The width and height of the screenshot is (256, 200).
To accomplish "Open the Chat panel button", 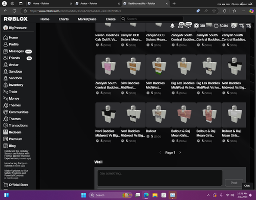I will point(247,186).
